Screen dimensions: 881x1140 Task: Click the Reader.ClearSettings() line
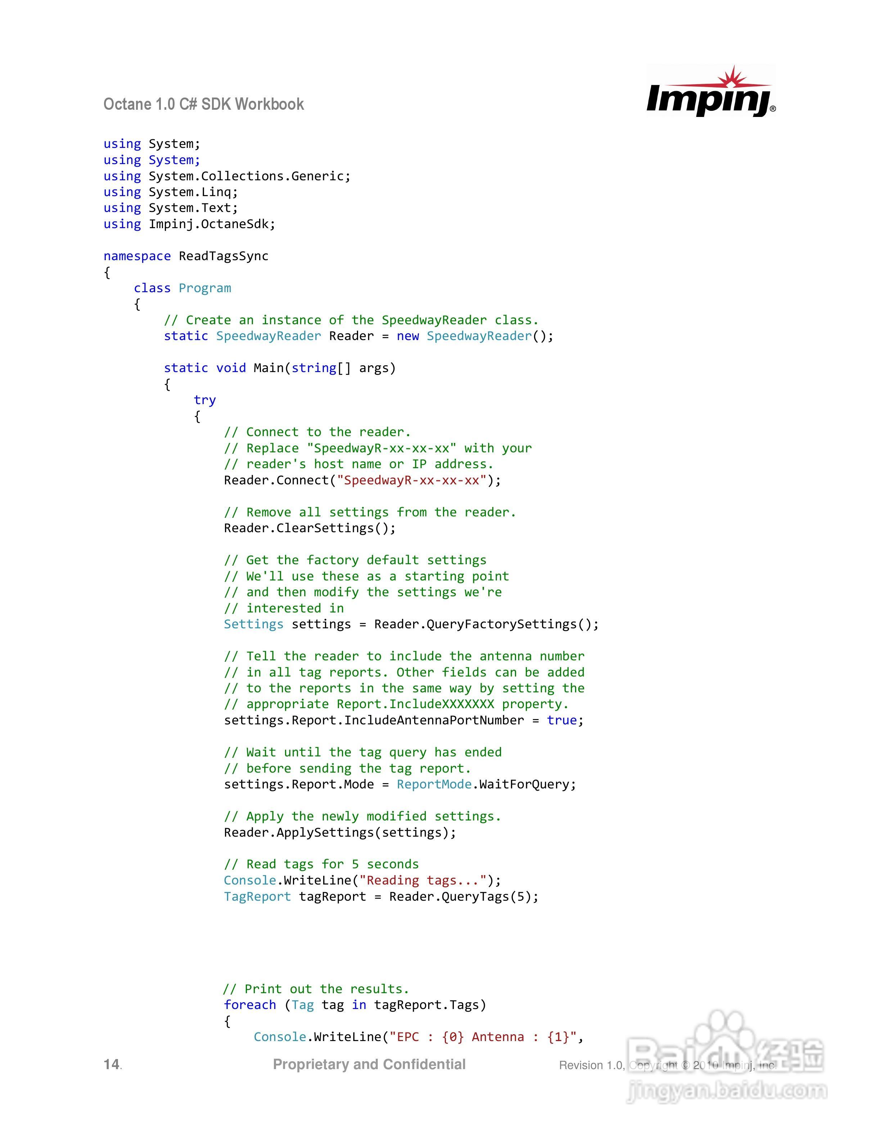click(310, 528)
